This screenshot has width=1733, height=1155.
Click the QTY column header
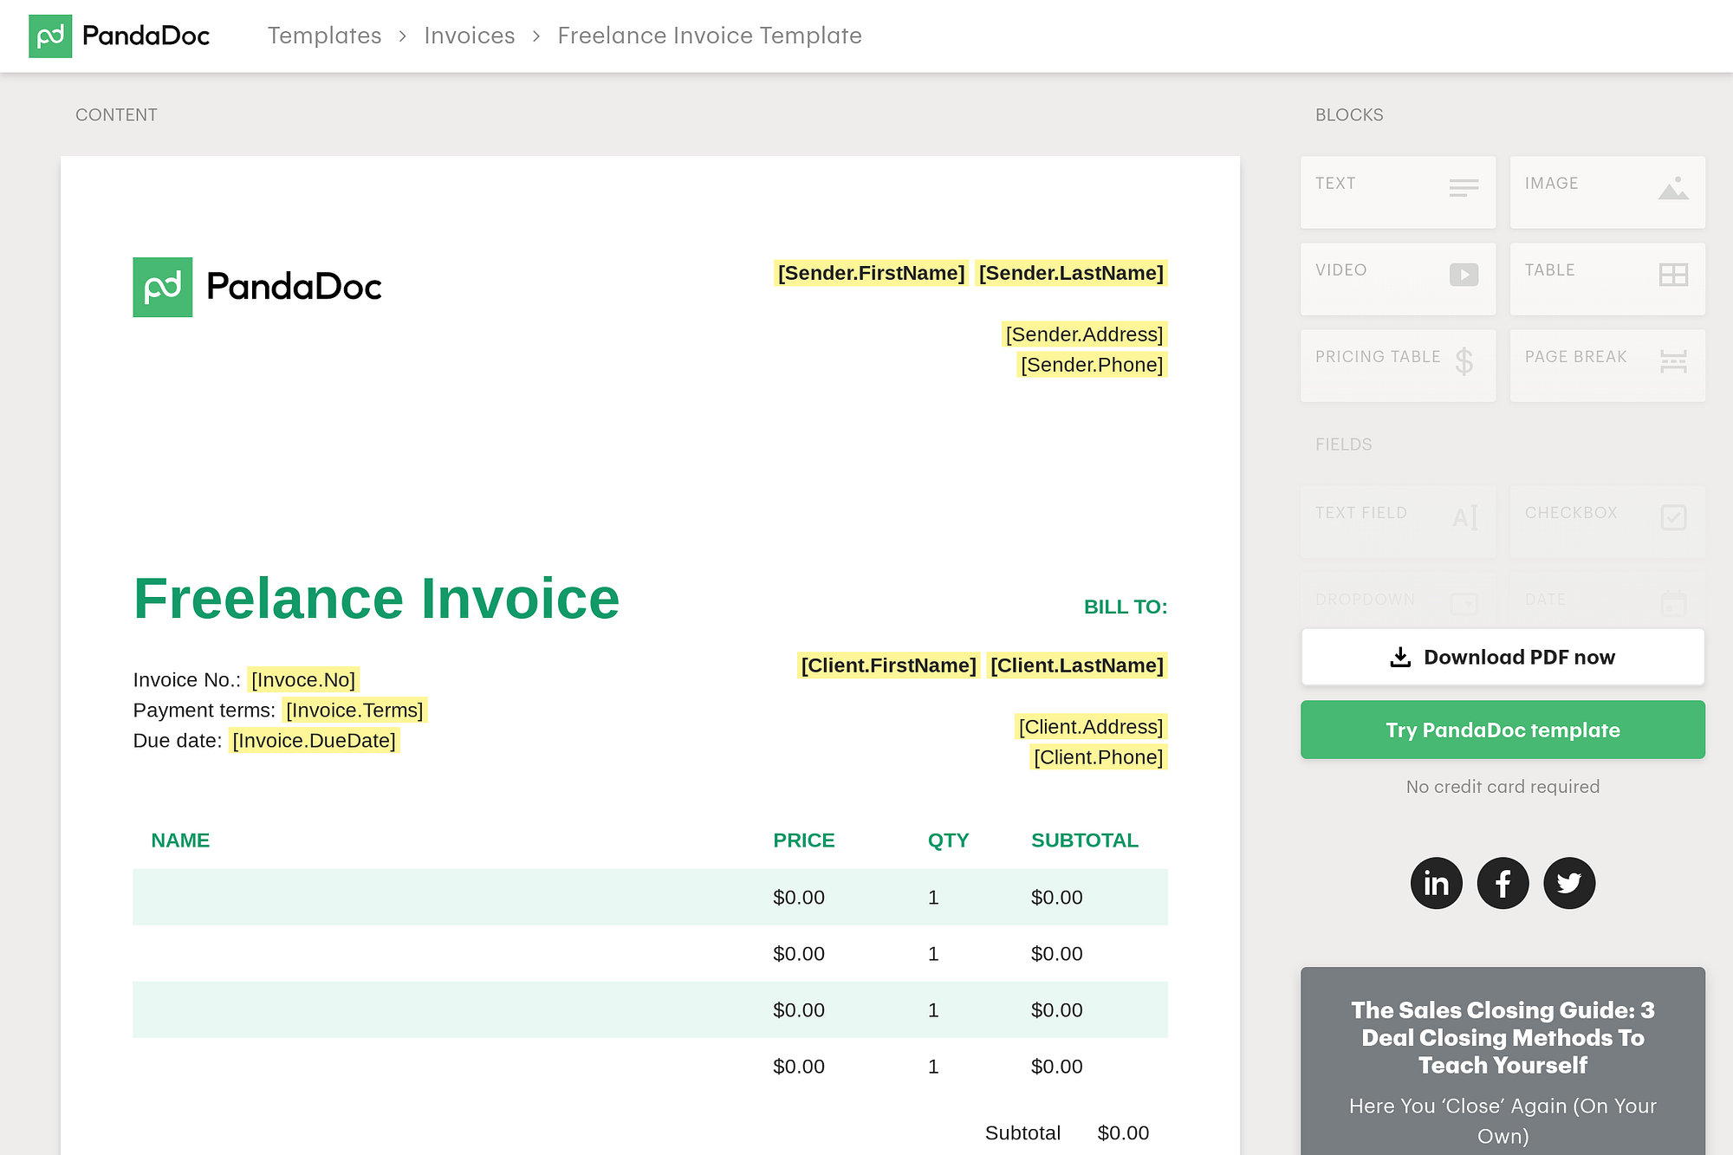click(948, 840)
